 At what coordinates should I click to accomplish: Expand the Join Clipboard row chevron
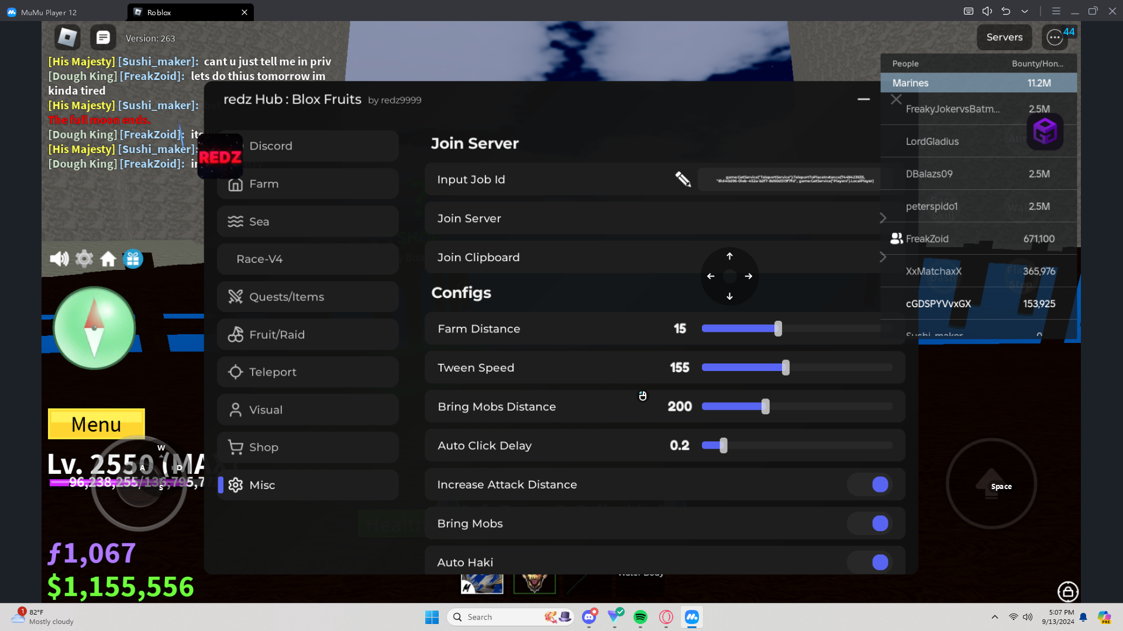883,257
